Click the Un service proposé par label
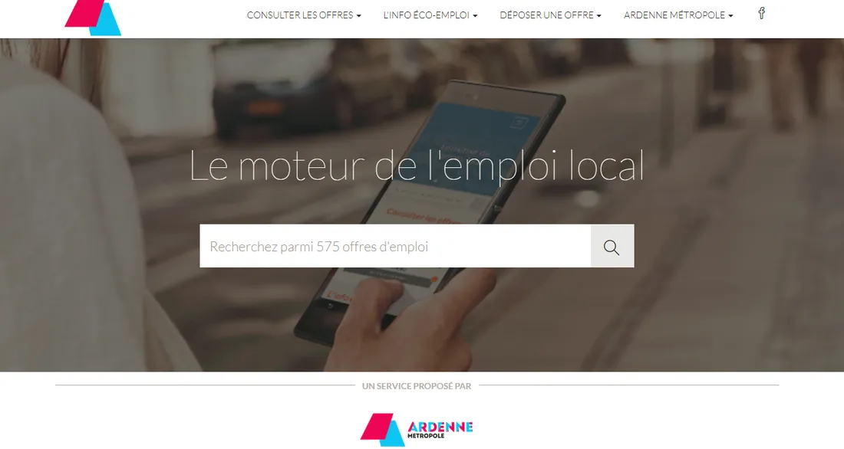 (417, 386)
